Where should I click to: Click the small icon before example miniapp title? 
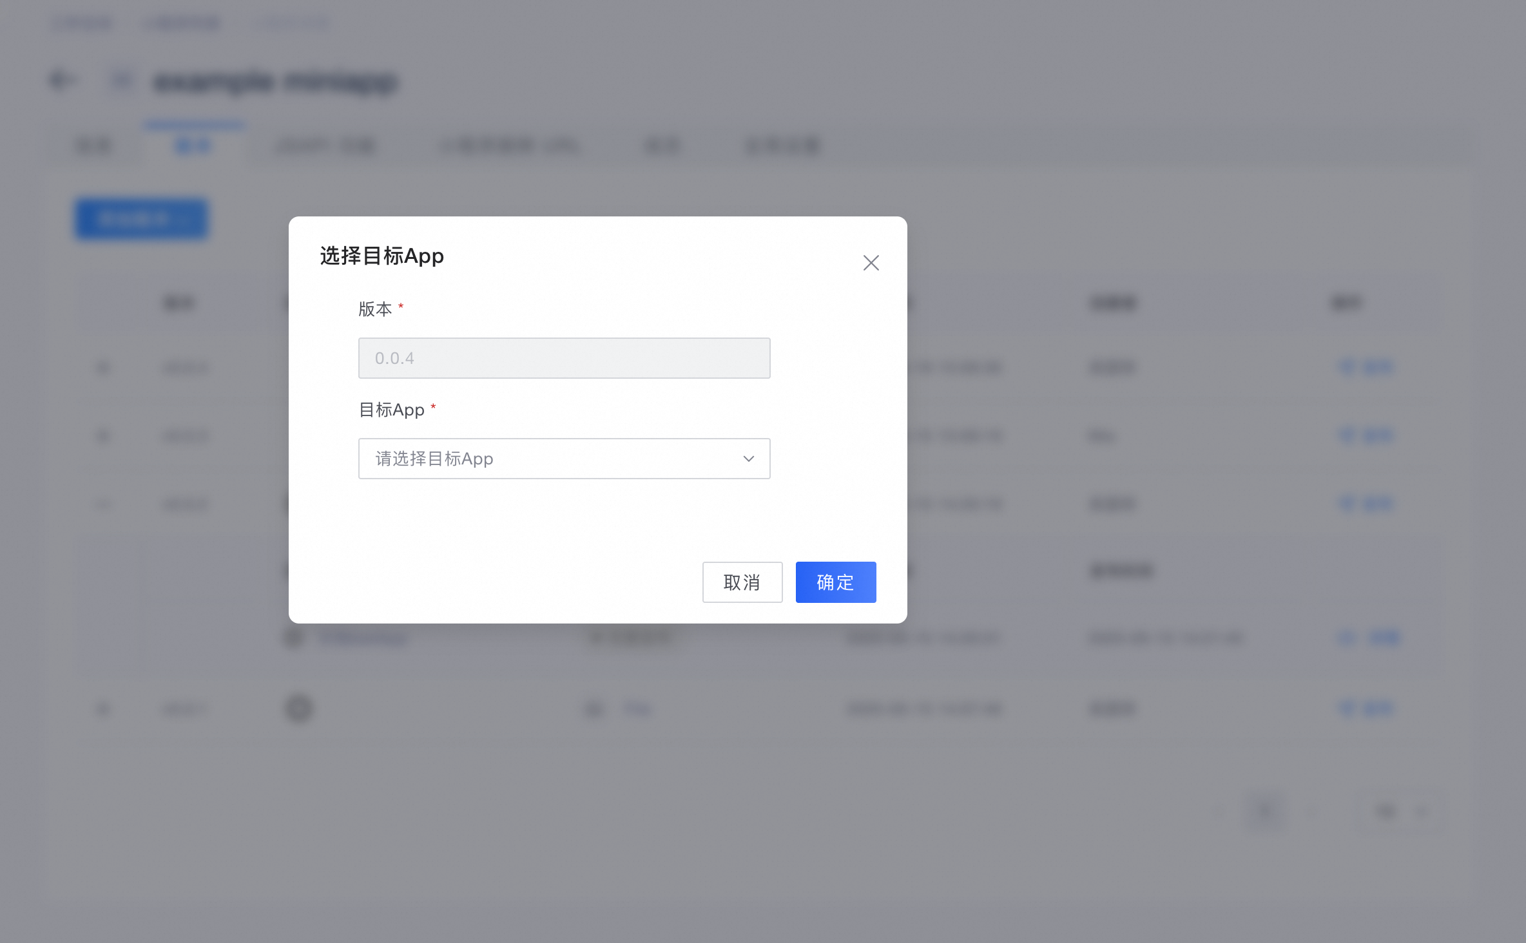tap(121, 81)
